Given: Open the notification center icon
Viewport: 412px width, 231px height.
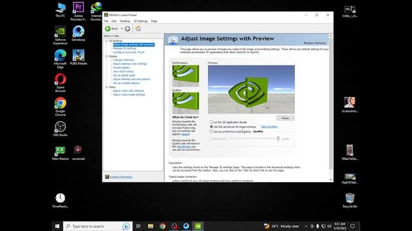Looking at the screenshot, I should coord(353,226).
